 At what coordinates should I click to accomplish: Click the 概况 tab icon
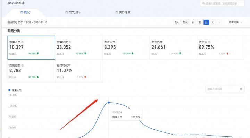pyautogui.click(x=22, y=12)
